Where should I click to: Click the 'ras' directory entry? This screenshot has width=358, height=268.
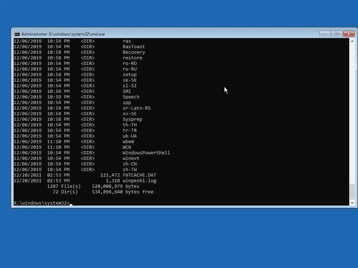(x=127, y=41)
